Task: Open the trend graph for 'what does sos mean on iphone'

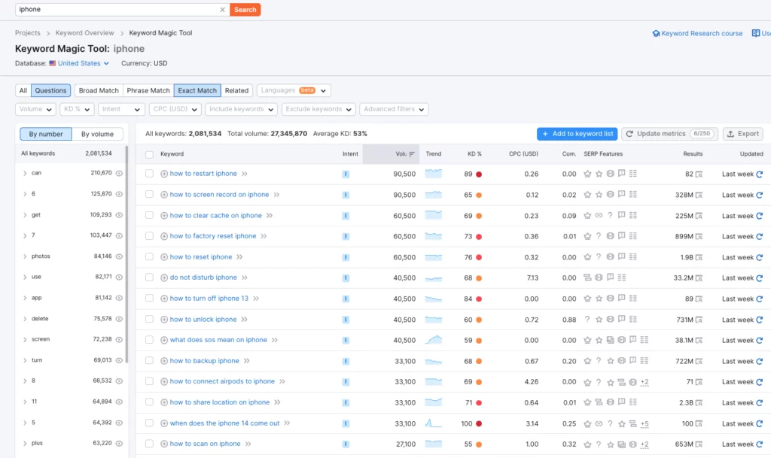Action: 433,340
